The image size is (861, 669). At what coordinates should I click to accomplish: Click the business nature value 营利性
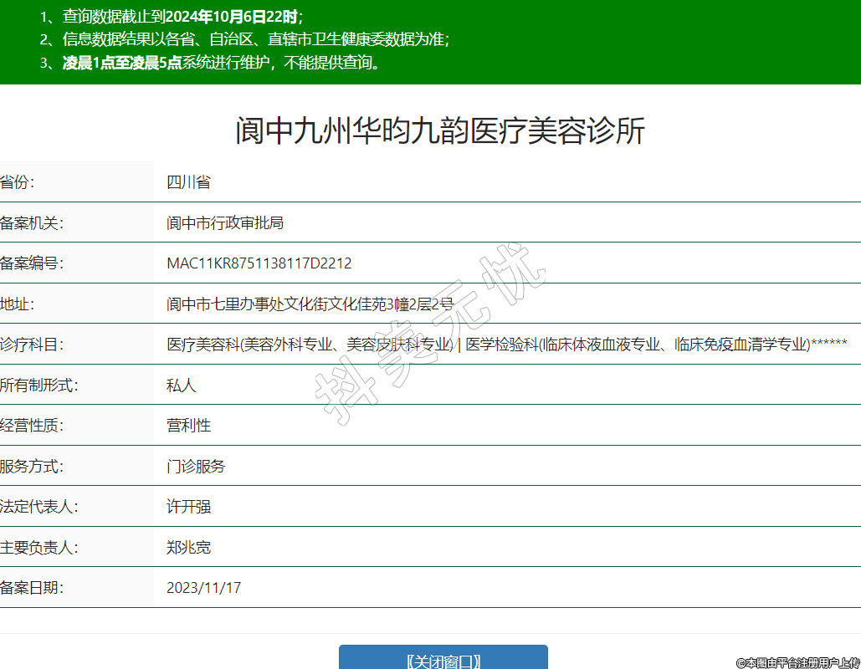click(x=188, y=426)
